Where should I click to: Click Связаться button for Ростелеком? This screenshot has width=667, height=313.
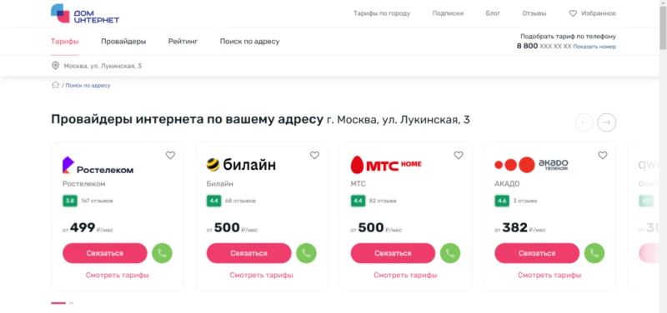(x=105, y=253)
